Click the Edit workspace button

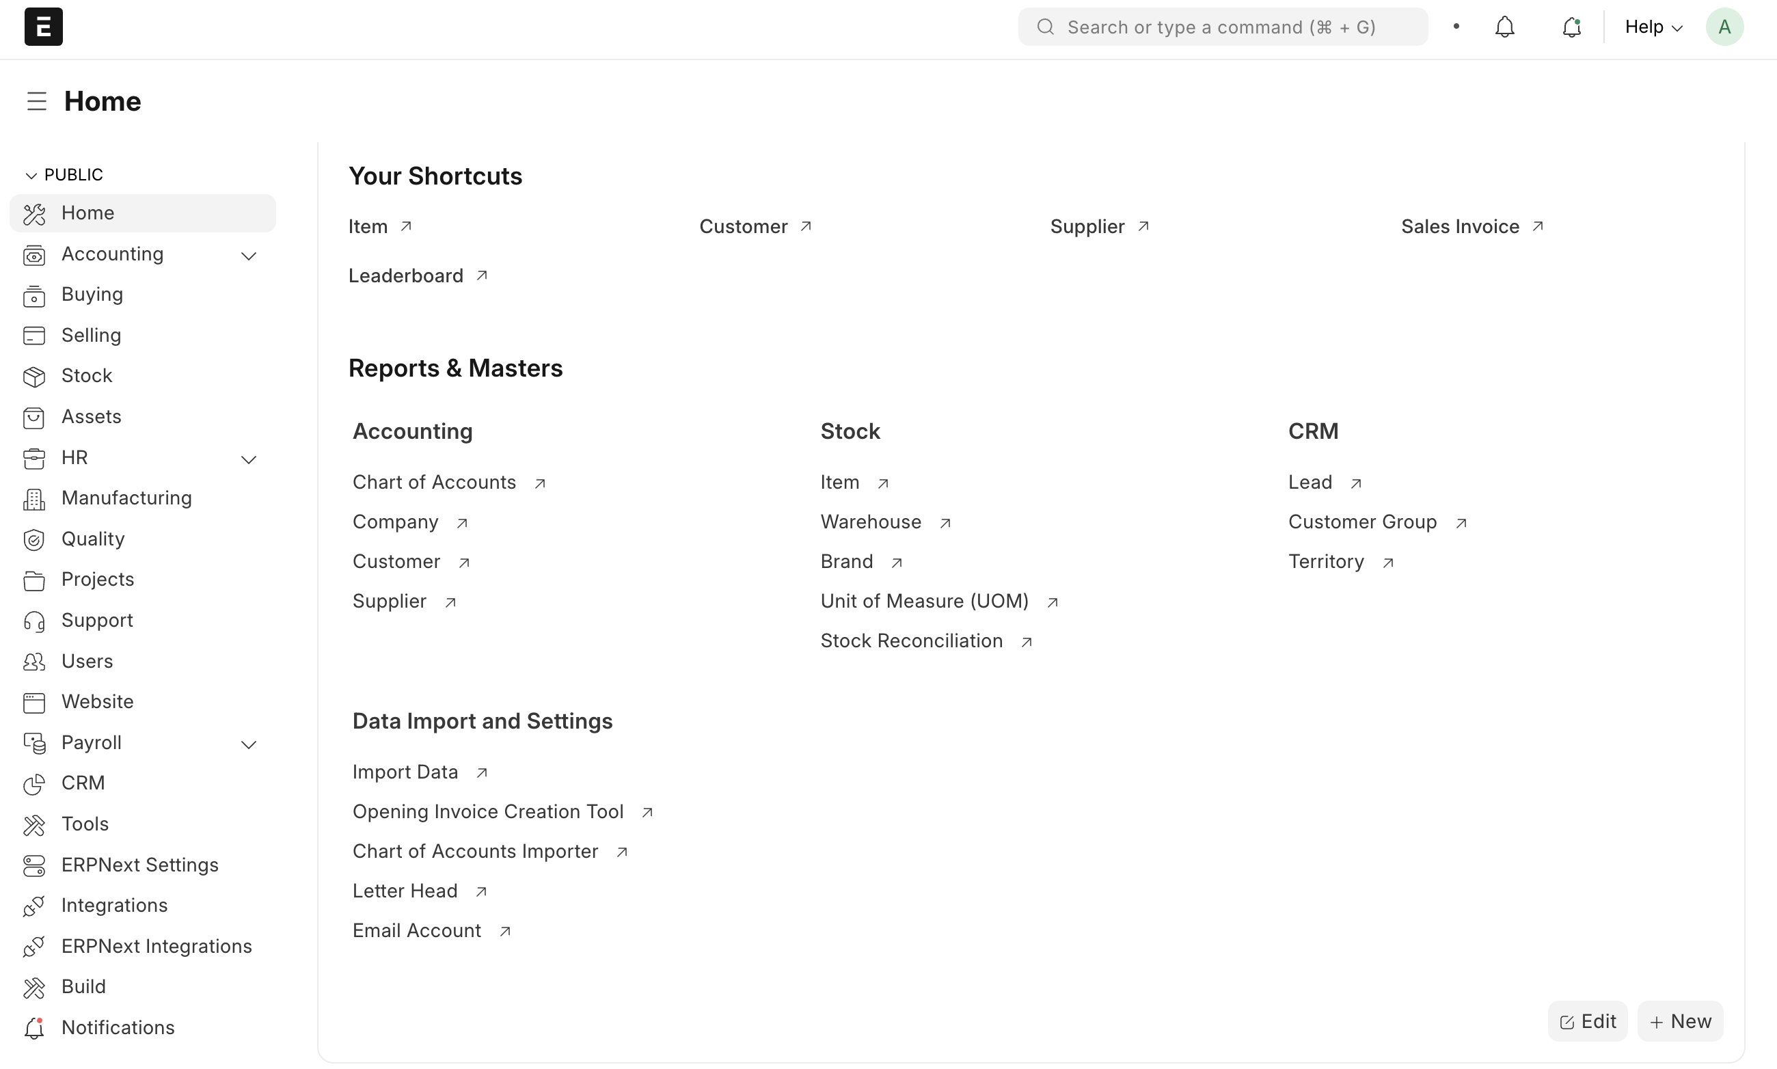(1587, 1020)
